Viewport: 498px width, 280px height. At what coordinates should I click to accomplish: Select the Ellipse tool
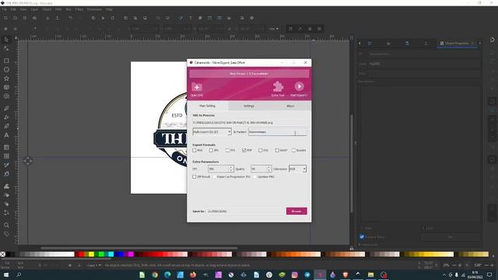(x=6, y=69)
